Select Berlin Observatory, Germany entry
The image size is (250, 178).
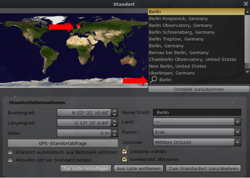pos(196,25)
